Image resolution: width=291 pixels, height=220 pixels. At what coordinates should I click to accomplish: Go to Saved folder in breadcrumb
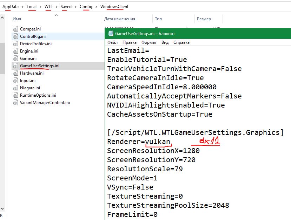tap(66, 7)
